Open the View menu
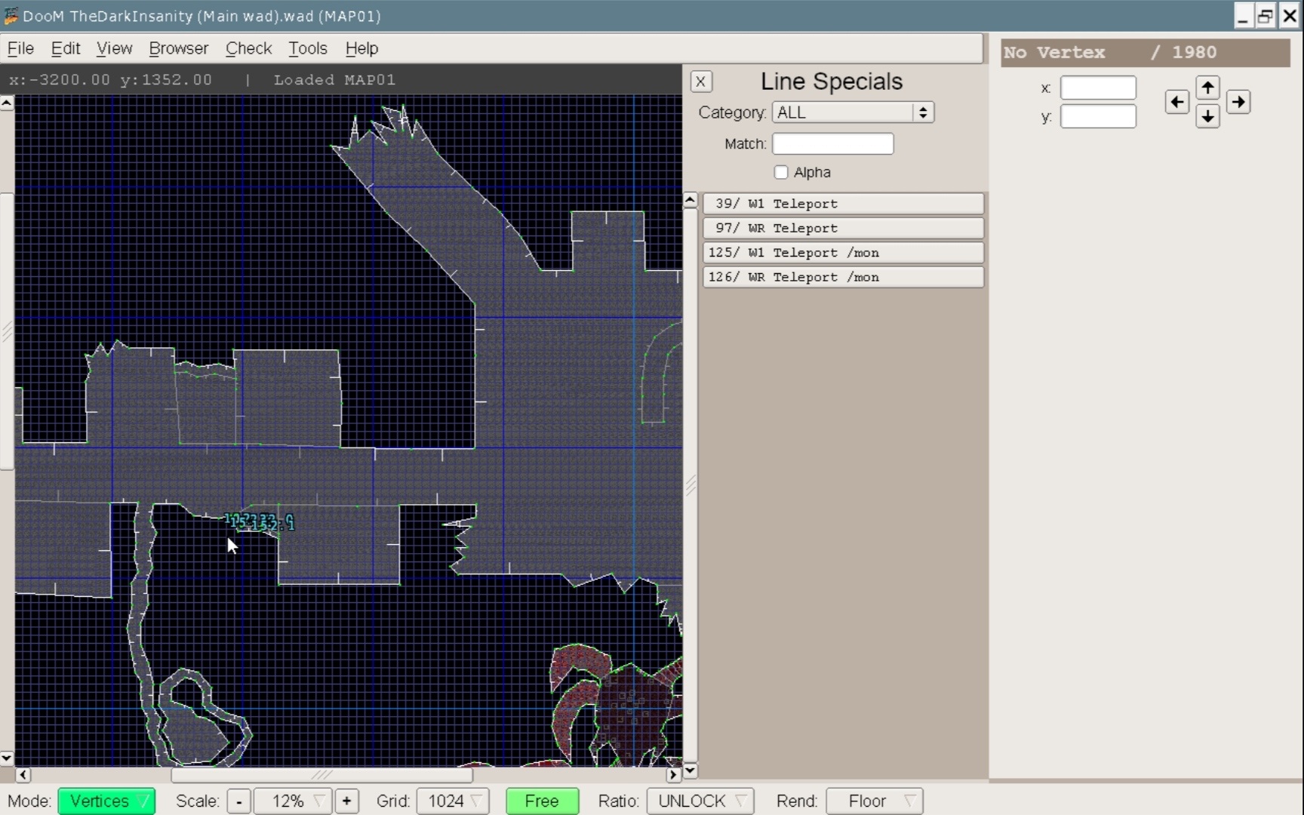 (x=114, y=48)
